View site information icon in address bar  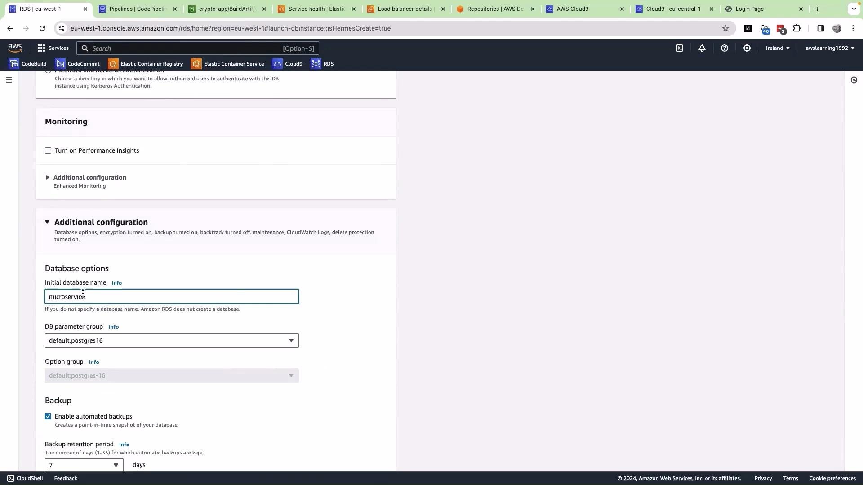[x=62, y=28]
